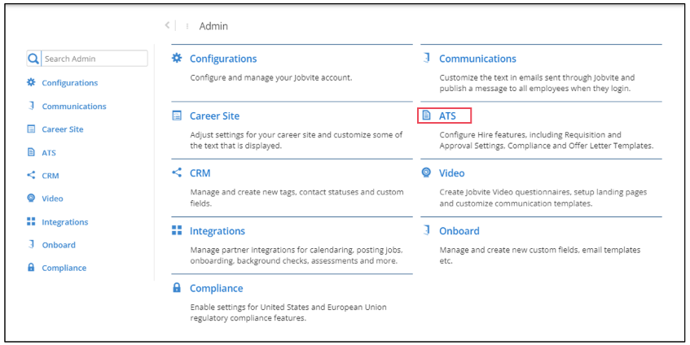Open Integrations from the left sidebar

click(x=64, y=222)
